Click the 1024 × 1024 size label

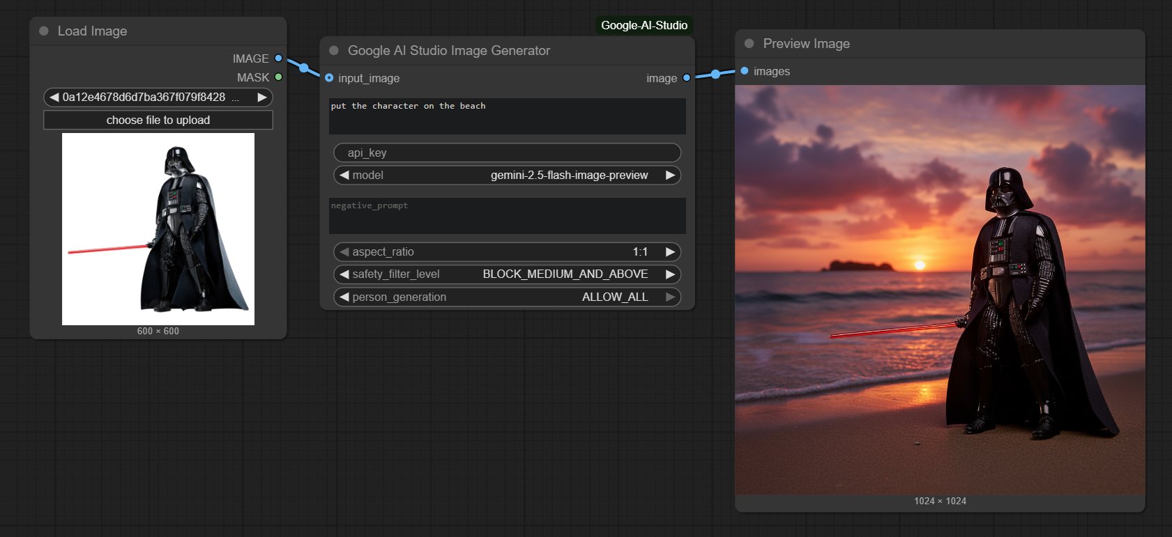click(940, 501)
